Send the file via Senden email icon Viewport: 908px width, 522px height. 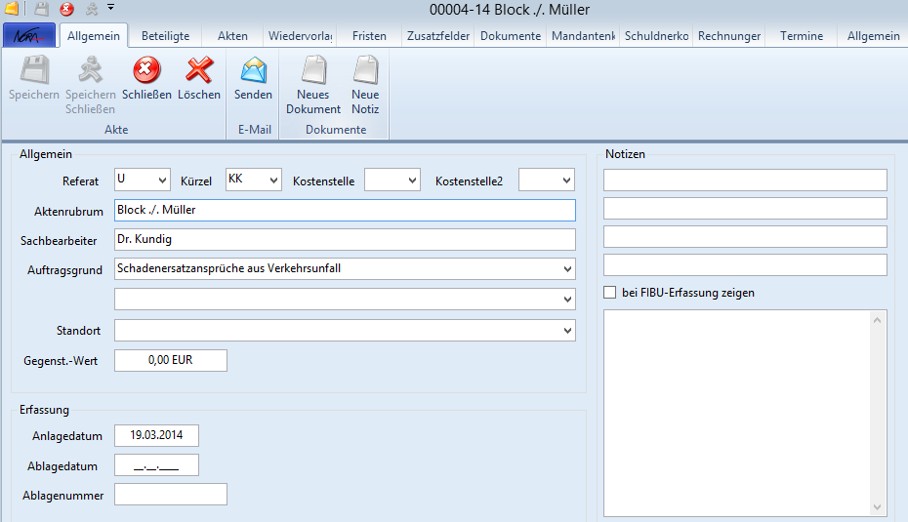point(253,71)
